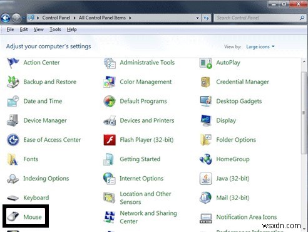Open the Tools menu
This screenshot has height=232, width=308.
coord(55,29)
